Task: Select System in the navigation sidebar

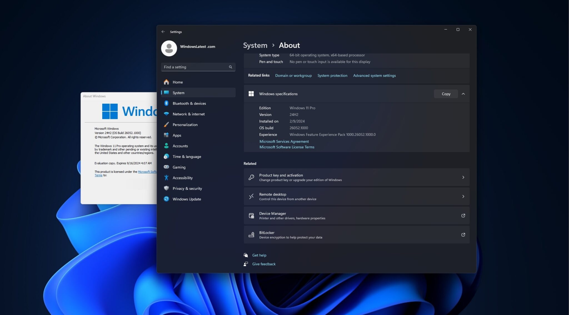Action: tap(178, 93)
